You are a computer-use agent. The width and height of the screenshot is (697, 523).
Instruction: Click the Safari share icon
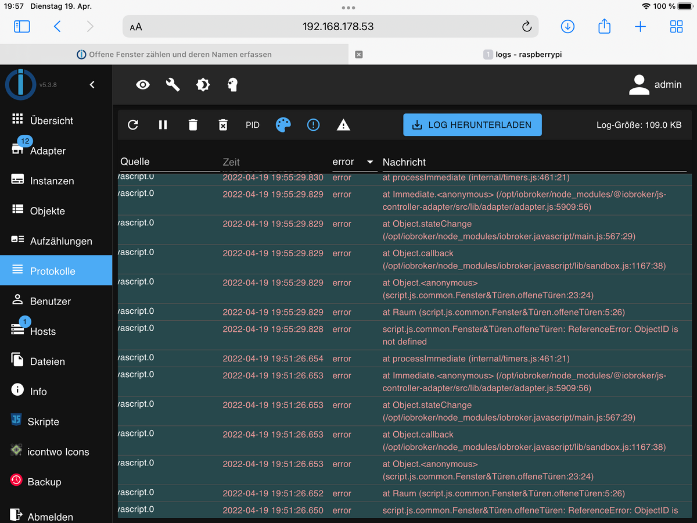click(x=604, y=27)
